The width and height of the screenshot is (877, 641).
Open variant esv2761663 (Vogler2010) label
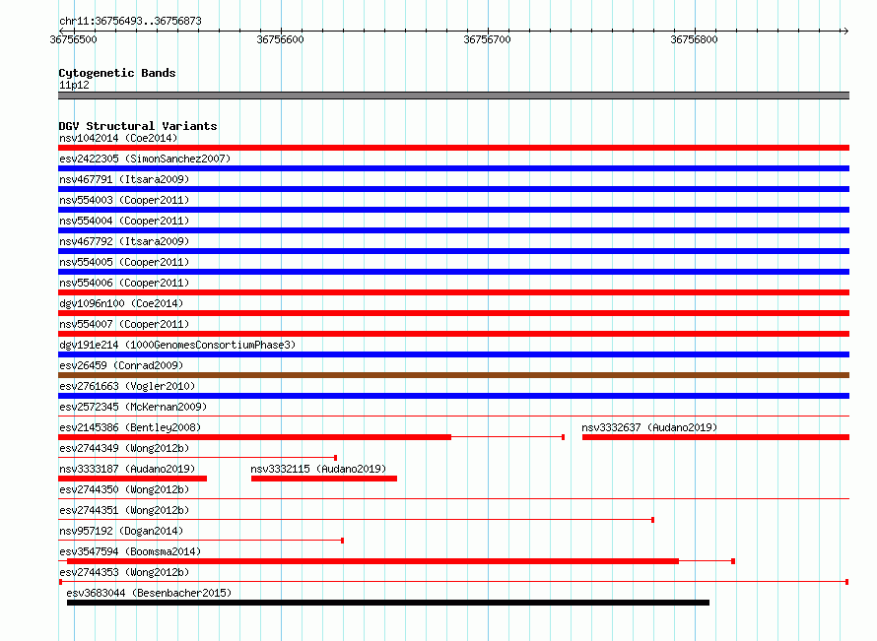pos(127,386)
